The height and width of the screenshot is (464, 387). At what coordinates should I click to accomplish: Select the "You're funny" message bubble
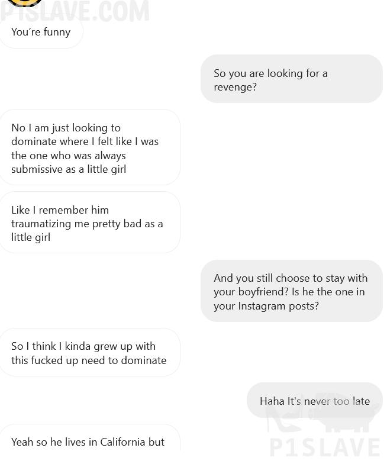pos(41,32)
